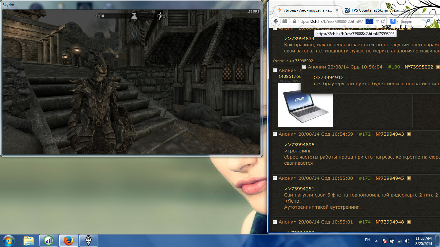Tick the checkbox of the laptop image post
The image size is (440, 247).
[x=275, y=70]
